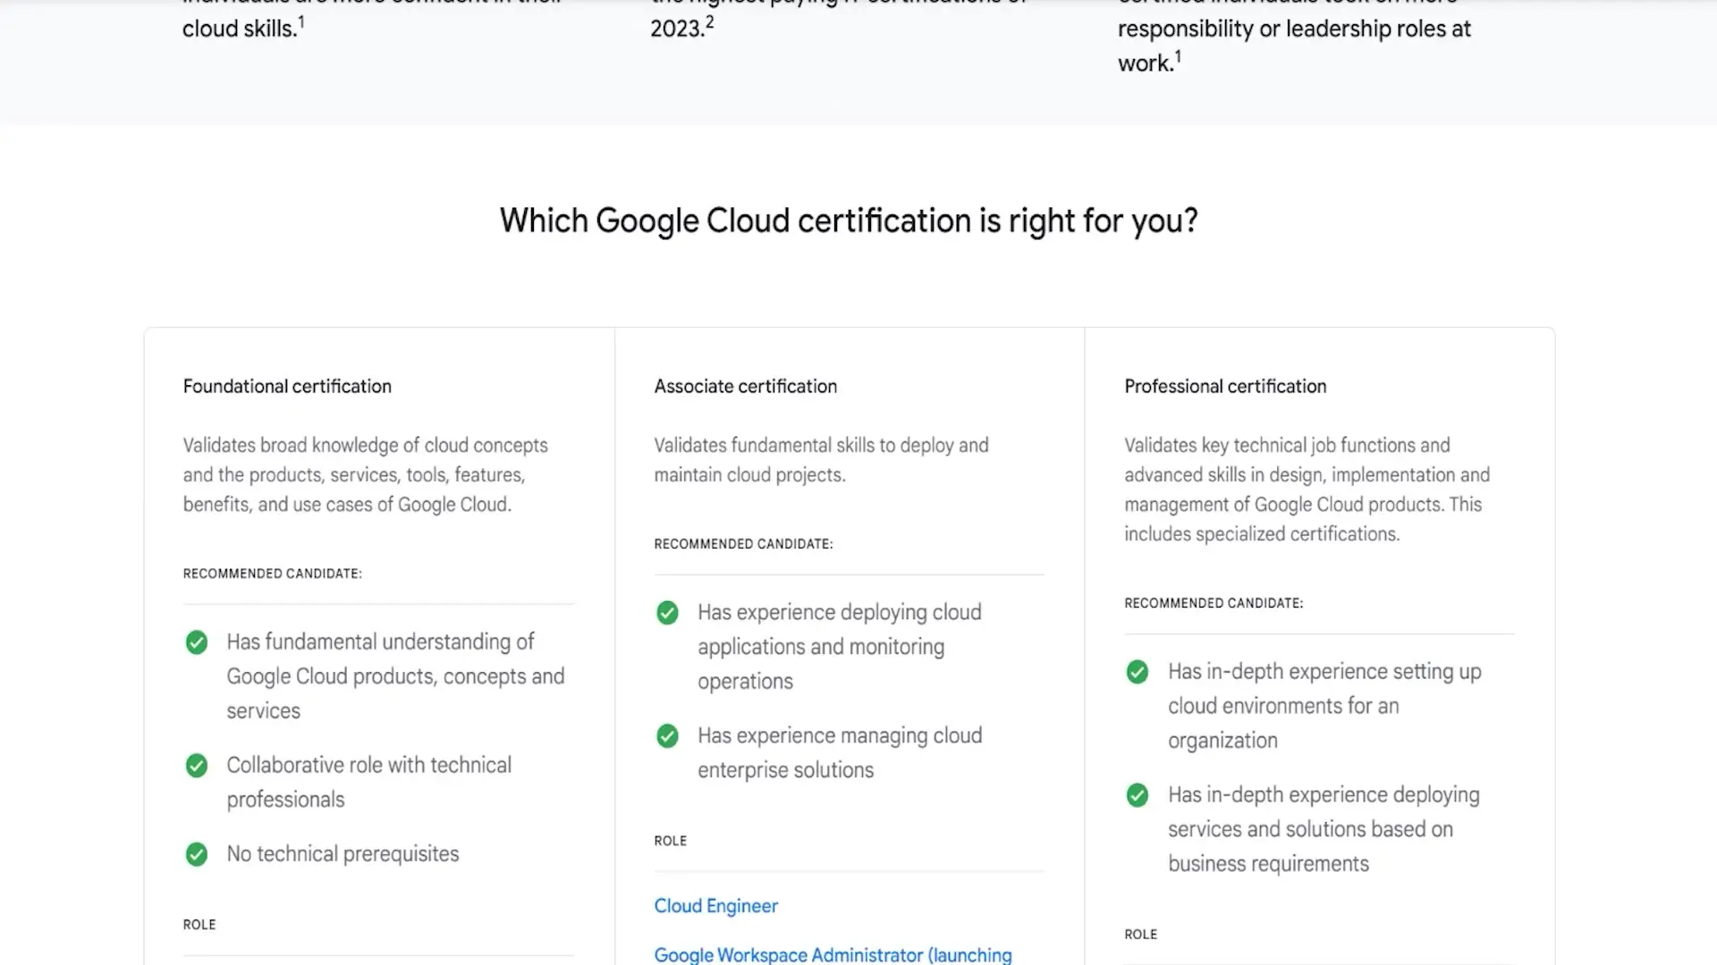The image size is (1717, 965).
Task: Click Foundational card's 'RECOMMENDED CANDIDATE:' label
Action: [273, 574]
